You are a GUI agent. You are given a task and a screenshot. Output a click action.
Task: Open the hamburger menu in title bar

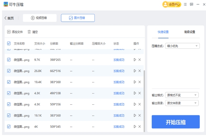click(185, 4)
